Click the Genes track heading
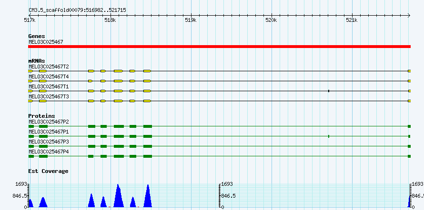 point(37,36)
